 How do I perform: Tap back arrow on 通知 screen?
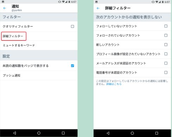pyautogui.click(x=5, y=8)
